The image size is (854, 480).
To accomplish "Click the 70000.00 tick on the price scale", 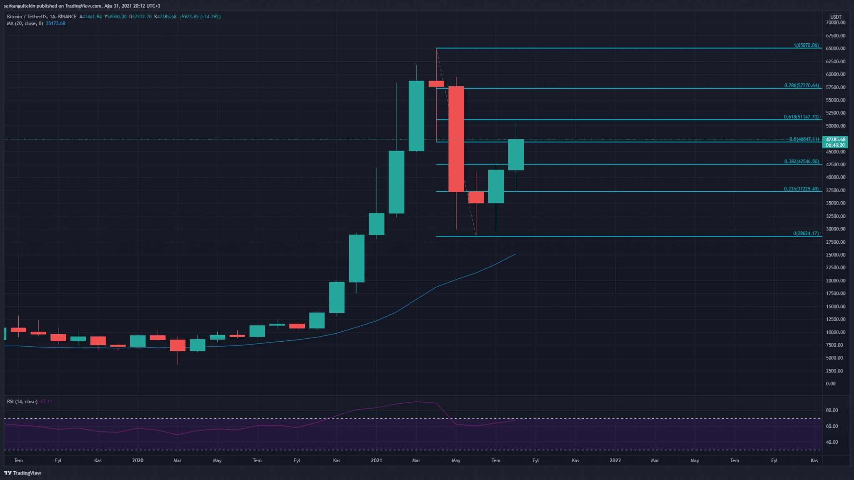I will click(x=835, y=23).
